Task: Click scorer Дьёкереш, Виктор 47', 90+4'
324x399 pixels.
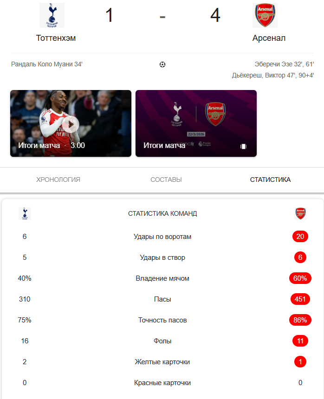Action: (x=273, y=75)
